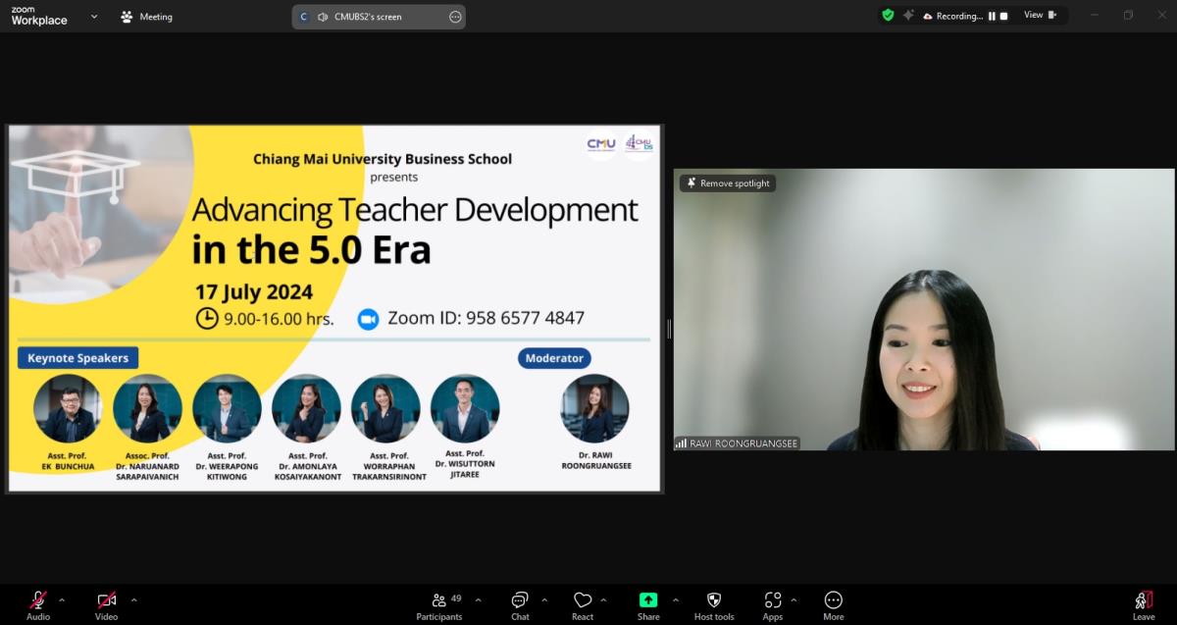This screenshot has height=625, width=1177.
Task: Open the AI Companion sparkle icon
Action: 908,16
